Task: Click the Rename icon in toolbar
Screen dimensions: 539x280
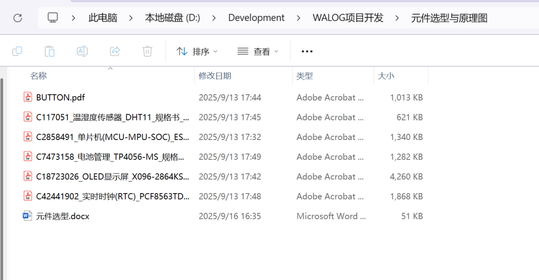Action: 82,51
